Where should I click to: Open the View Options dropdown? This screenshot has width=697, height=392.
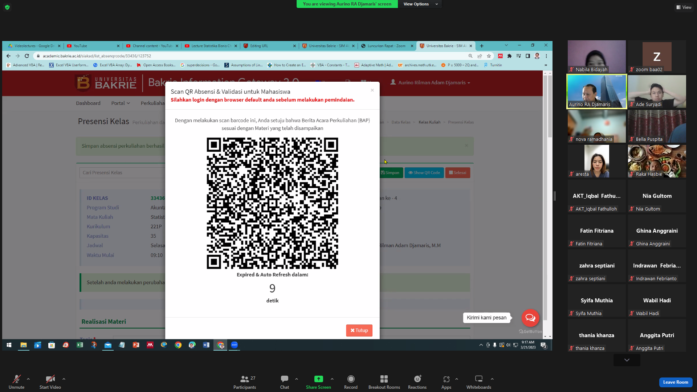pos(420,4)
